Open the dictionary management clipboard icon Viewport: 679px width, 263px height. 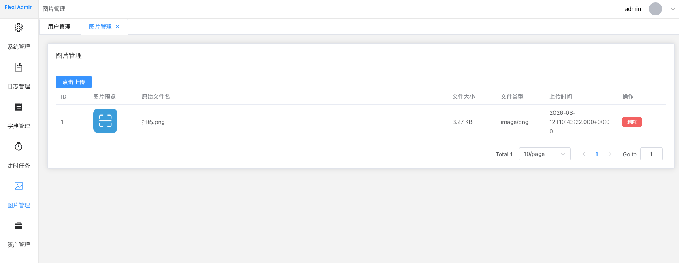coord(19,107)
